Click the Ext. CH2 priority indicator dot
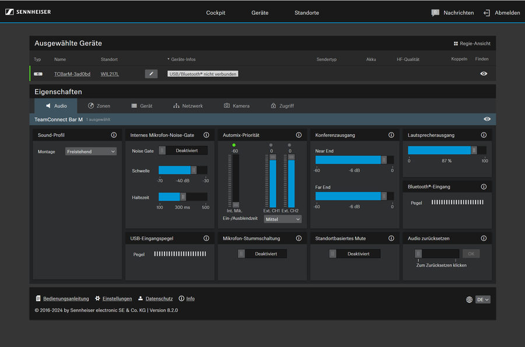The width and height of the screenshot is (525, 347). pos(289,145)
